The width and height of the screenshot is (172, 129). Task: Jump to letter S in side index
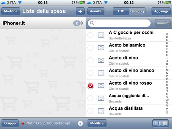167,88
